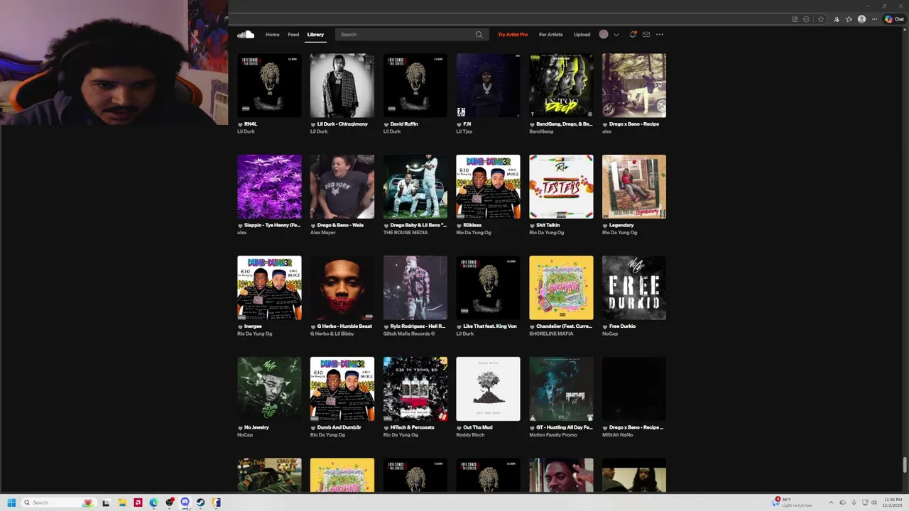Image resolution: width=909 pixels, height=511 pixels.
Task: Unlike the RN4L track heart
Action: (x=240, y=124)
